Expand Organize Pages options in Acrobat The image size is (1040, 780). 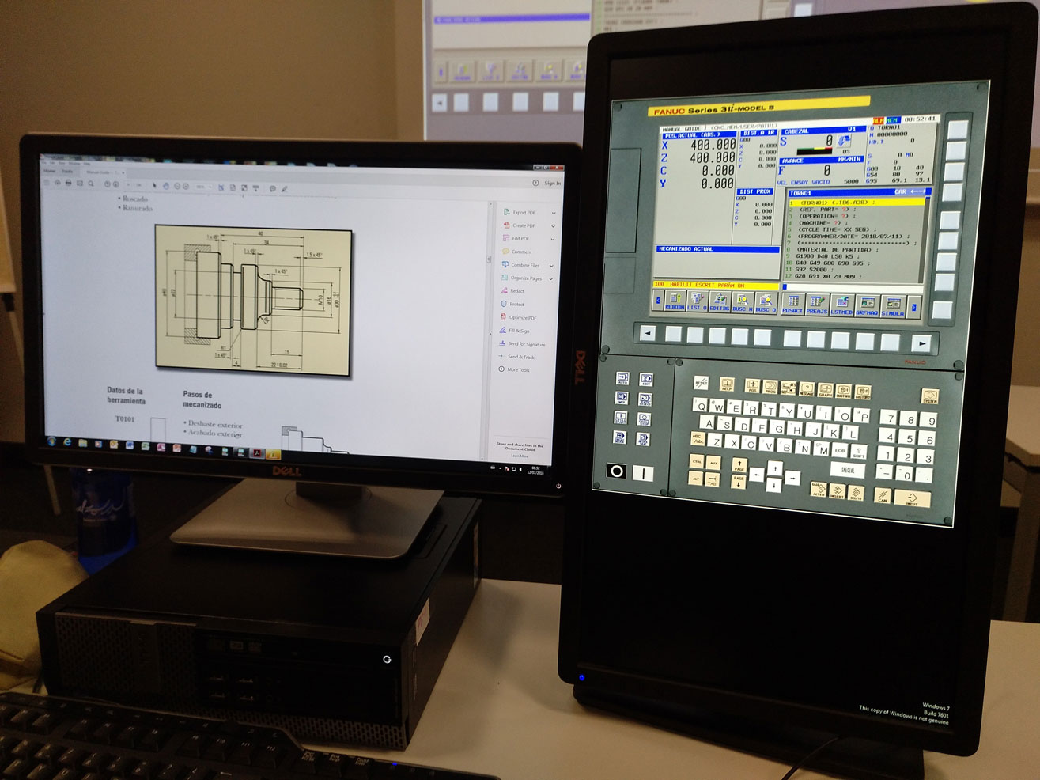tap(551, 279)
